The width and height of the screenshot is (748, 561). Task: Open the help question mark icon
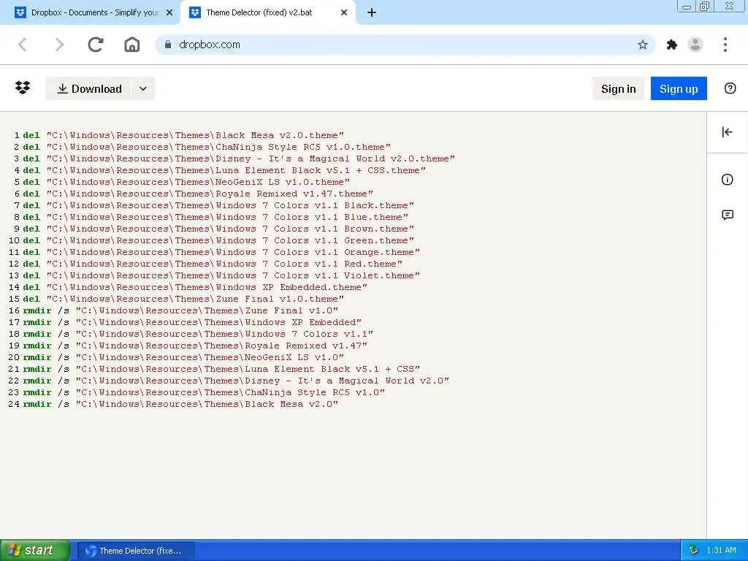[x=730, y=88]
